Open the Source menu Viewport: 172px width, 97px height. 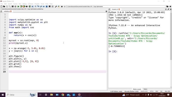pyautogui.click(x=15, y=4)
